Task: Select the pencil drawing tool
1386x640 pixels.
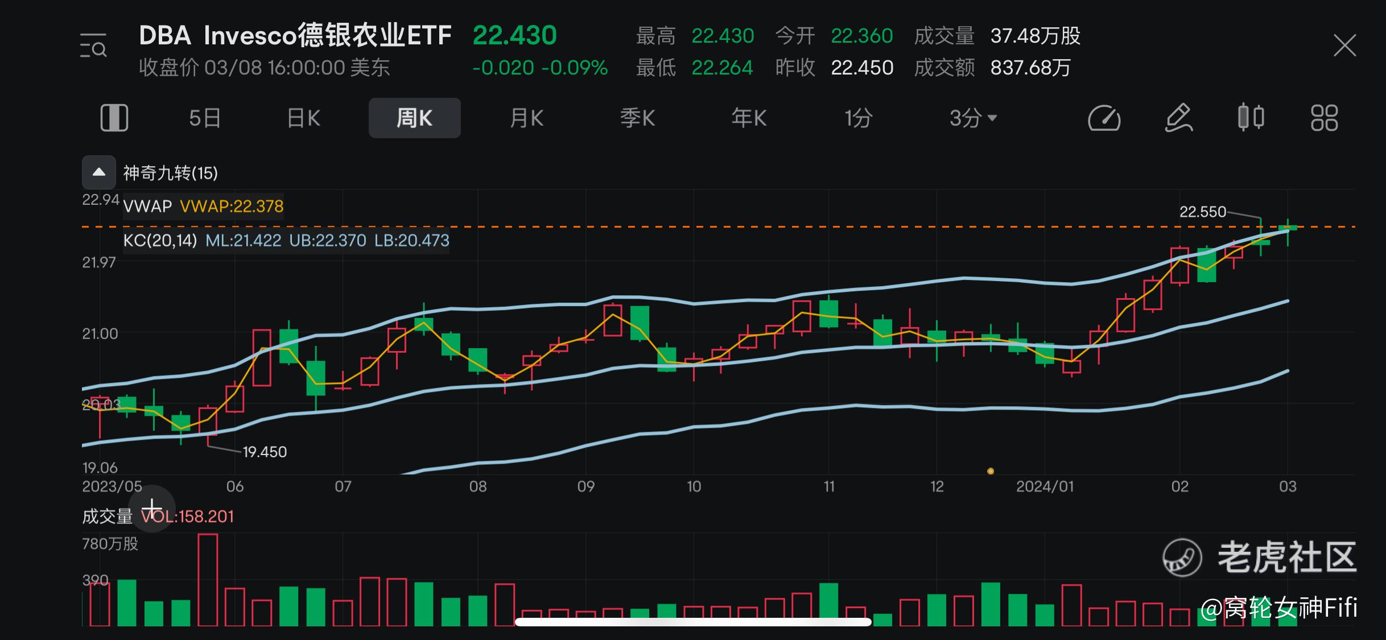Action: [x=1178, y=118]
